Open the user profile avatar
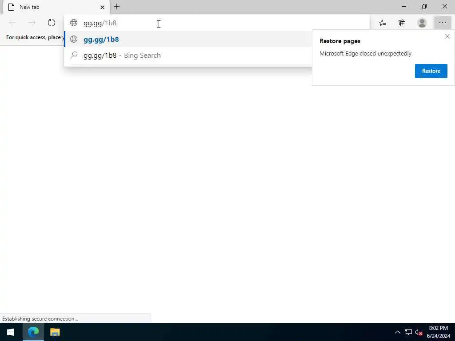 (x=422, y=23)
